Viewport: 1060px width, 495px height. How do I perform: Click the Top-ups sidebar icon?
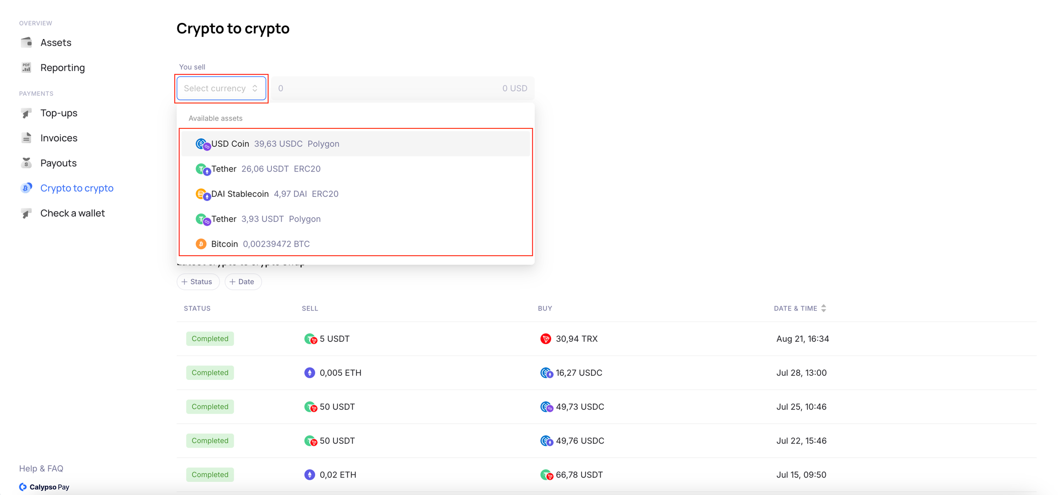tap(26, 113)
